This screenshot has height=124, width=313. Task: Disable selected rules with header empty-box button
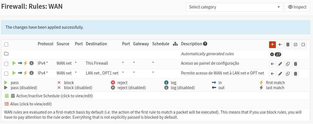(303, 44)
